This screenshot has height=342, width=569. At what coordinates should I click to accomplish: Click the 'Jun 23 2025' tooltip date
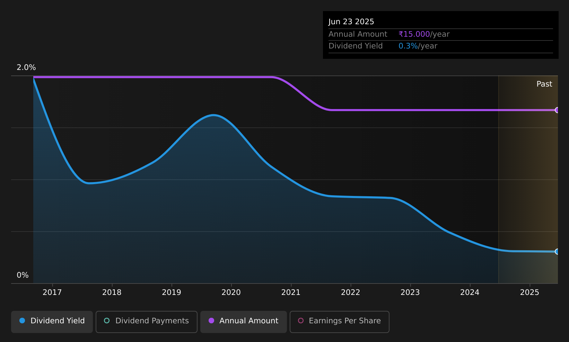click(351, 22)
